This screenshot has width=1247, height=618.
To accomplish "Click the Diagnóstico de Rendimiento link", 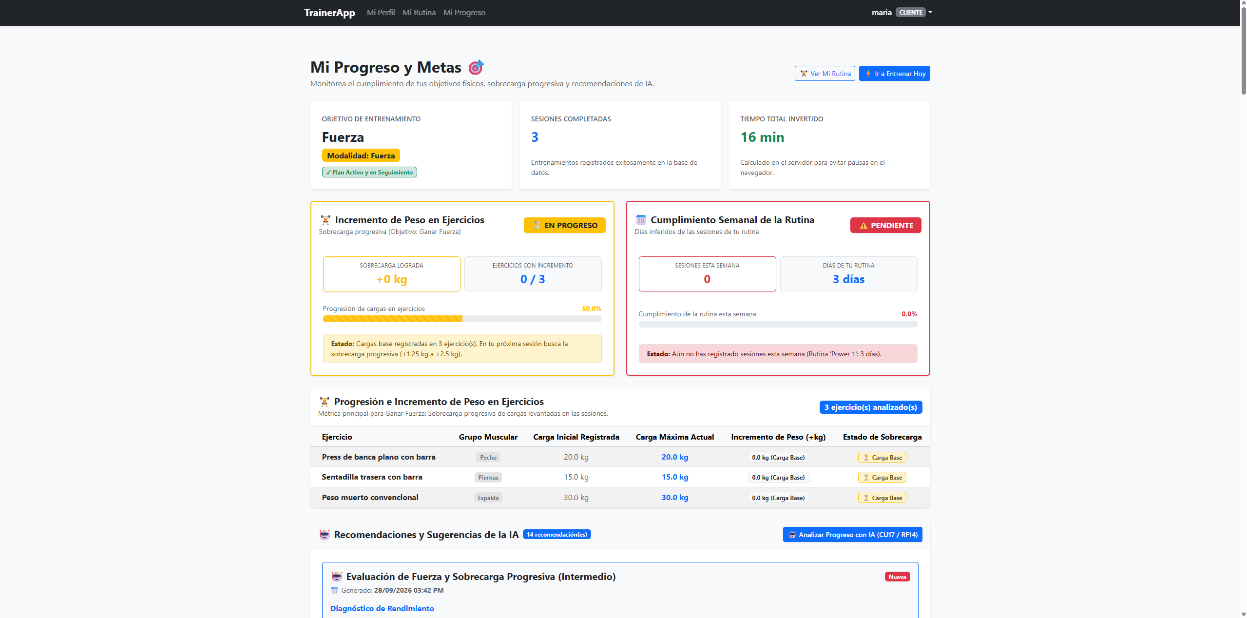I will click(x=382, y=608).
